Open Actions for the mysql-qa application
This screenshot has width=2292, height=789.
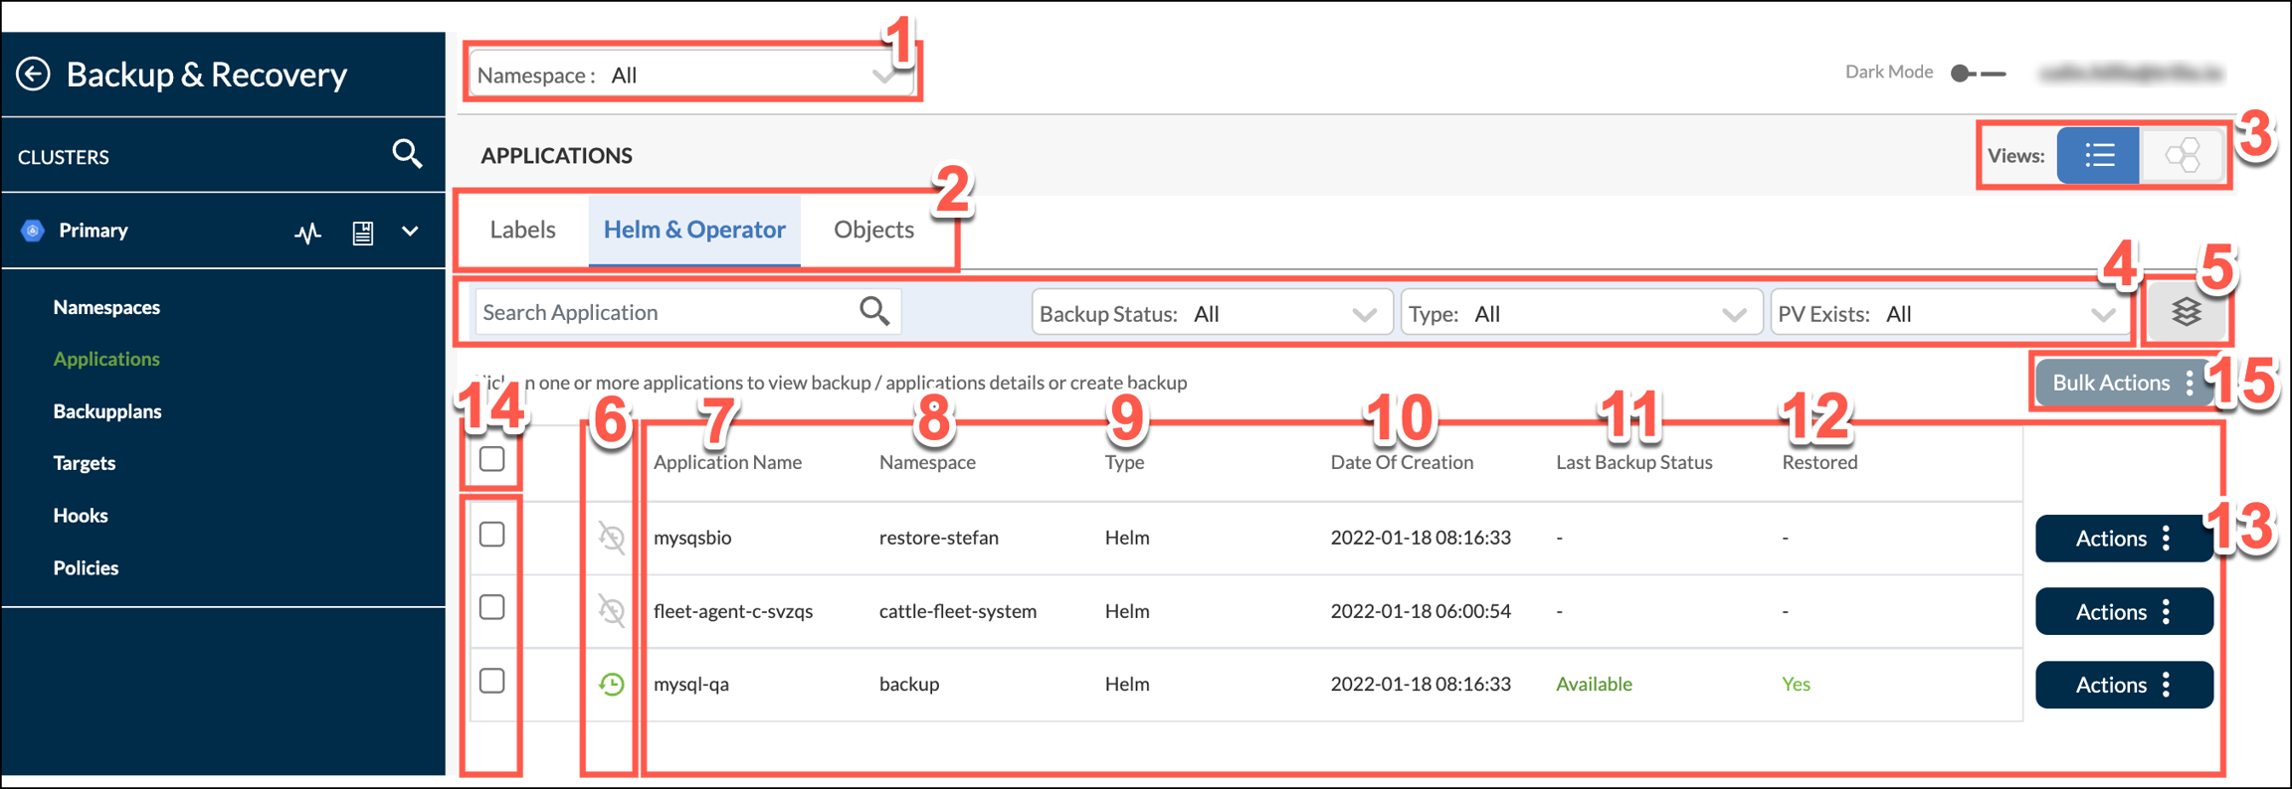click(2123, 685)
